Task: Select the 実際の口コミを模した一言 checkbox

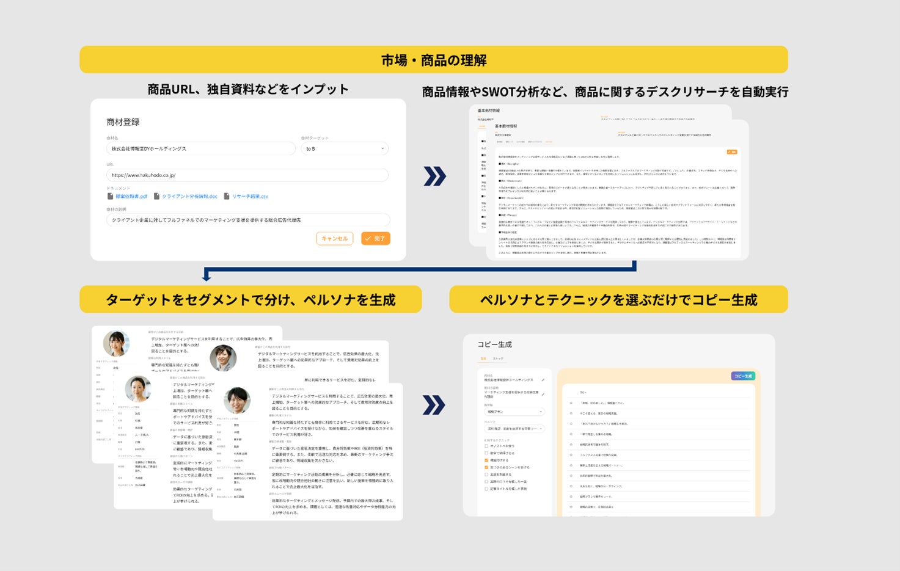Action: (x=486, y=482)
